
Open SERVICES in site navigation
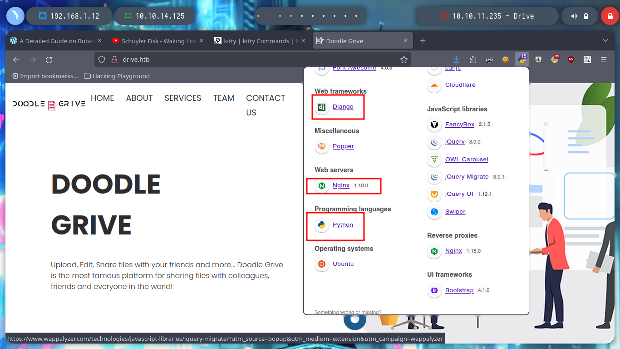183,98
